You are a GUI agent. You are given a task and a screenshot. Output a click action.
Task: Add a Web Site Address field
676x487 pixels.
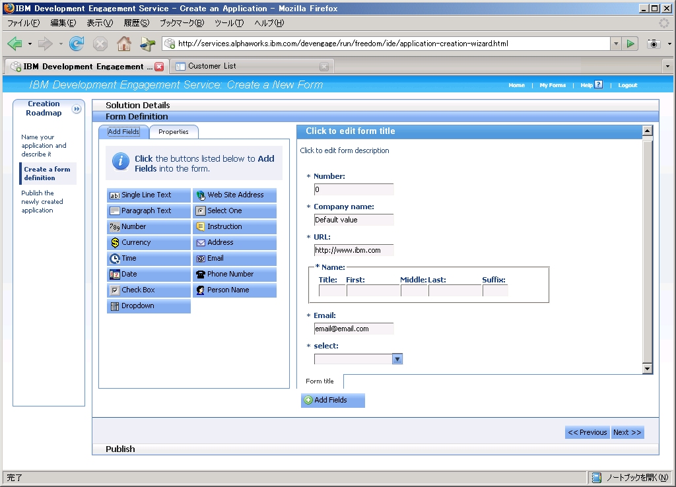[234, 195]
